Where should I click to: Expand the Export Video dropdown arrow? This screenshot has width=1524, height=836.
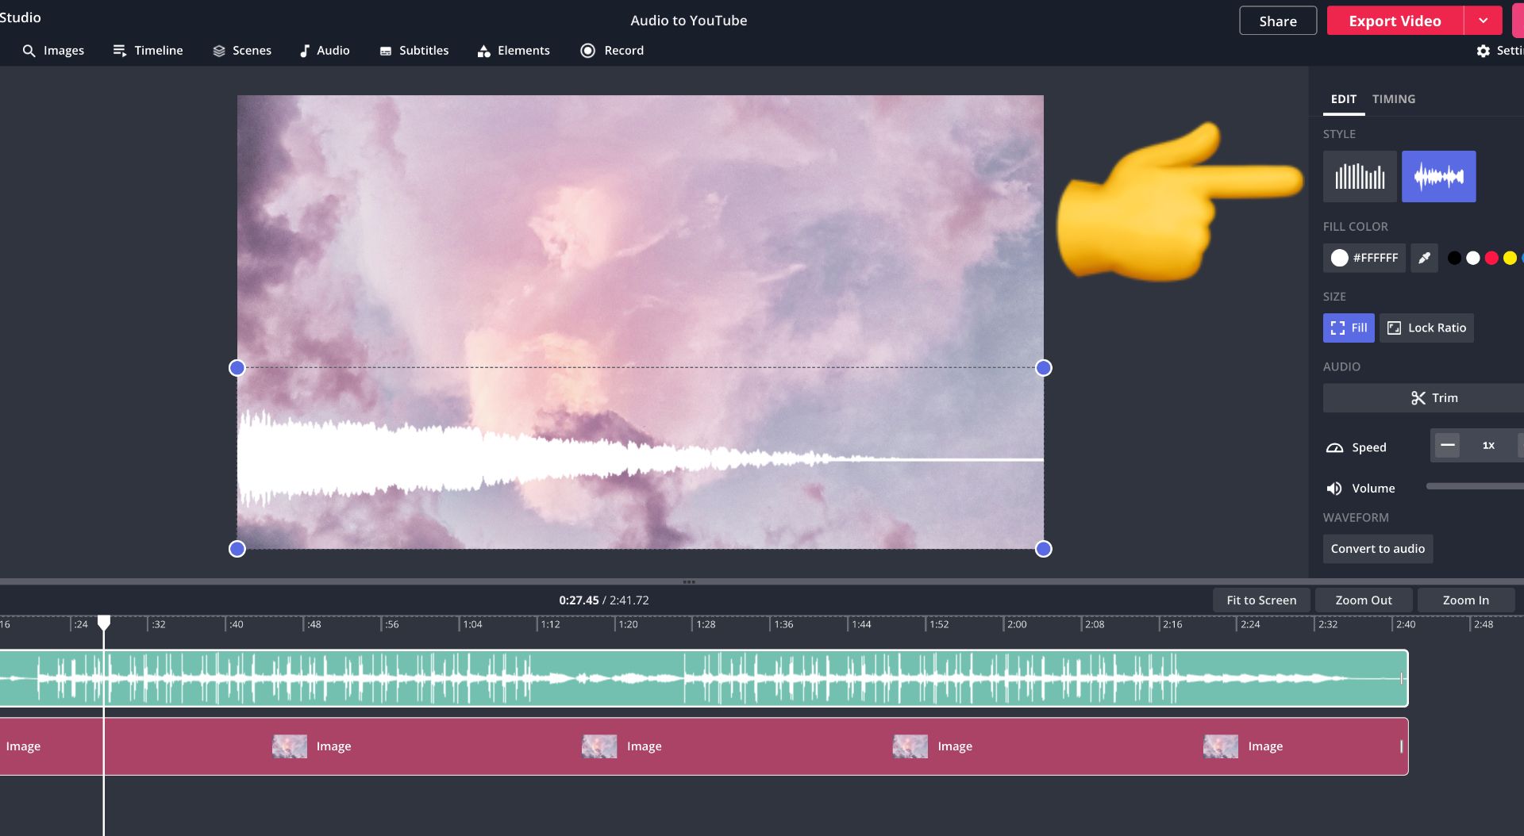coord(1483,21)
